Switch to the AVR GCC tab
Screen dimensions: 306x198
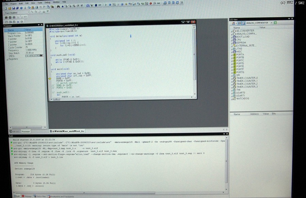coord(15,132)
